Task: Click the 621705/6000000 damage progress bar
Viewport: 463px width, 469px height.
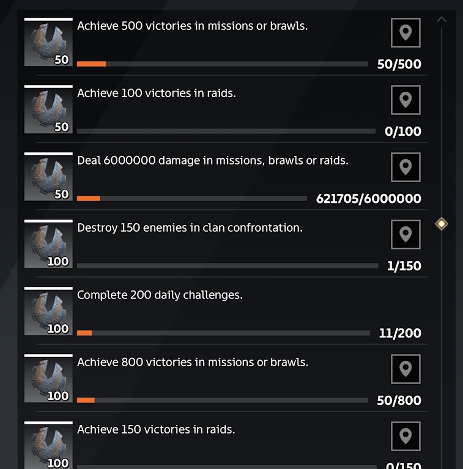Action: point(192,198)
